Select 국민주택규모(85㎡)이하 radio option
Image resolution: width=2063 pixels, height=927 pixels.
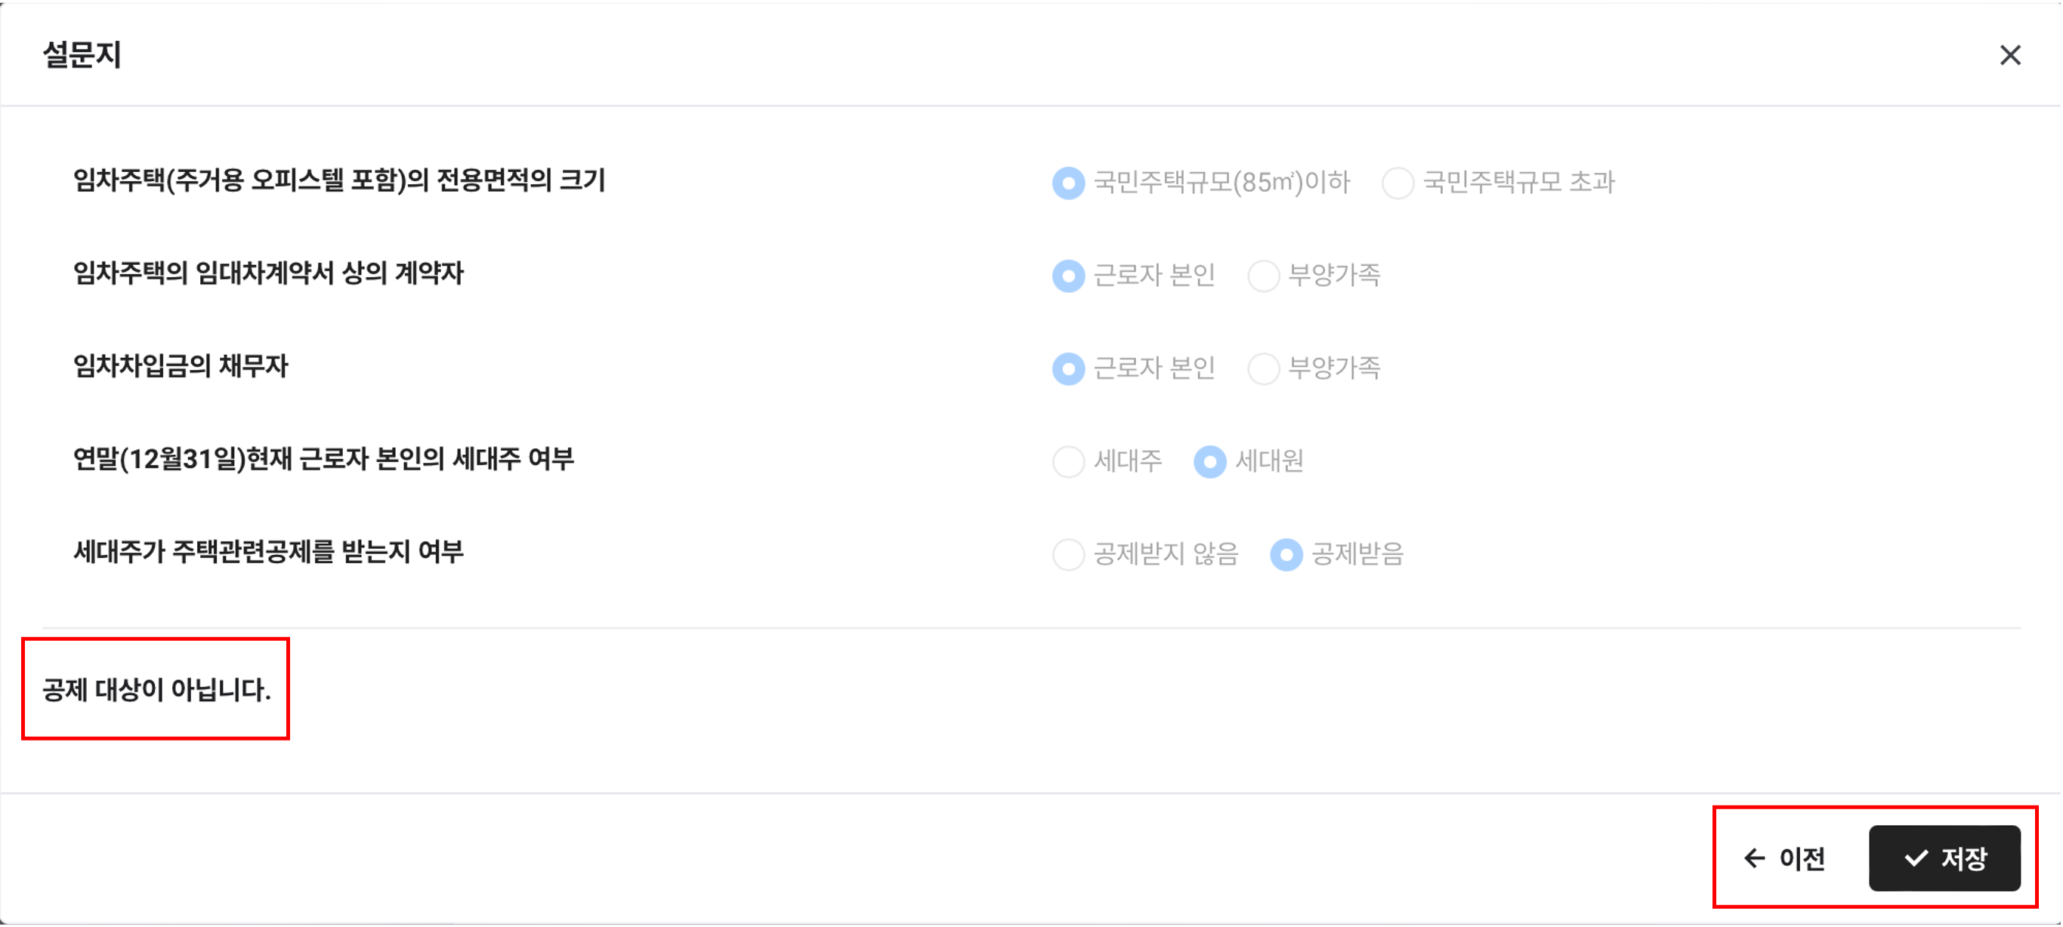[x=1068, y=183]
